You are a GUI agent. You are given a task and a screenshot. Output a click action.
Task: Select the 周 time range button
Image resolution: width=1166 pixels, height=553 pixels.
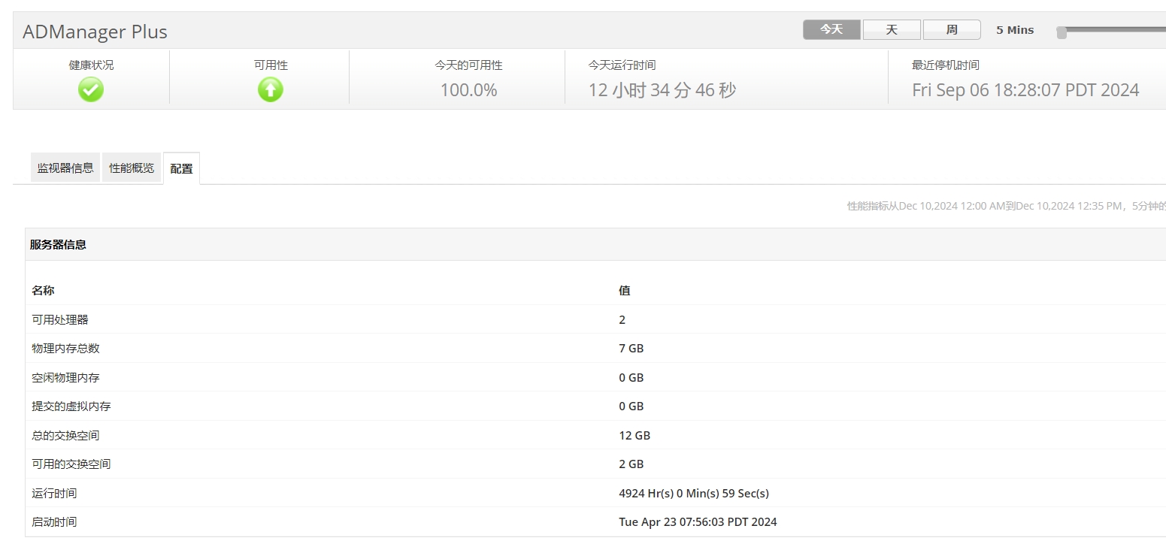click(952, 30)
